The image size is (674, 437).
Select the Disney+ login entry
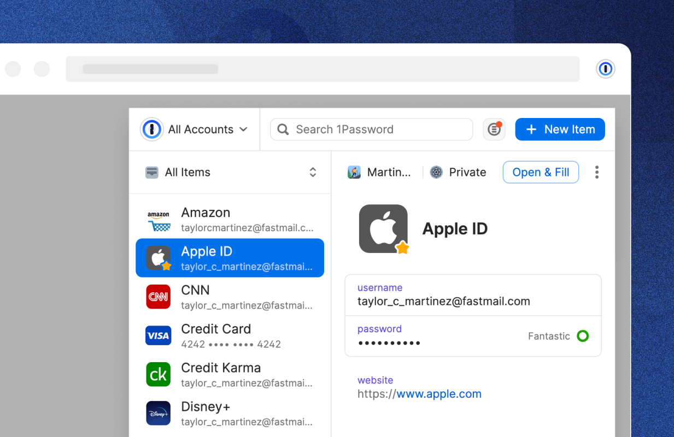(230, 413)
